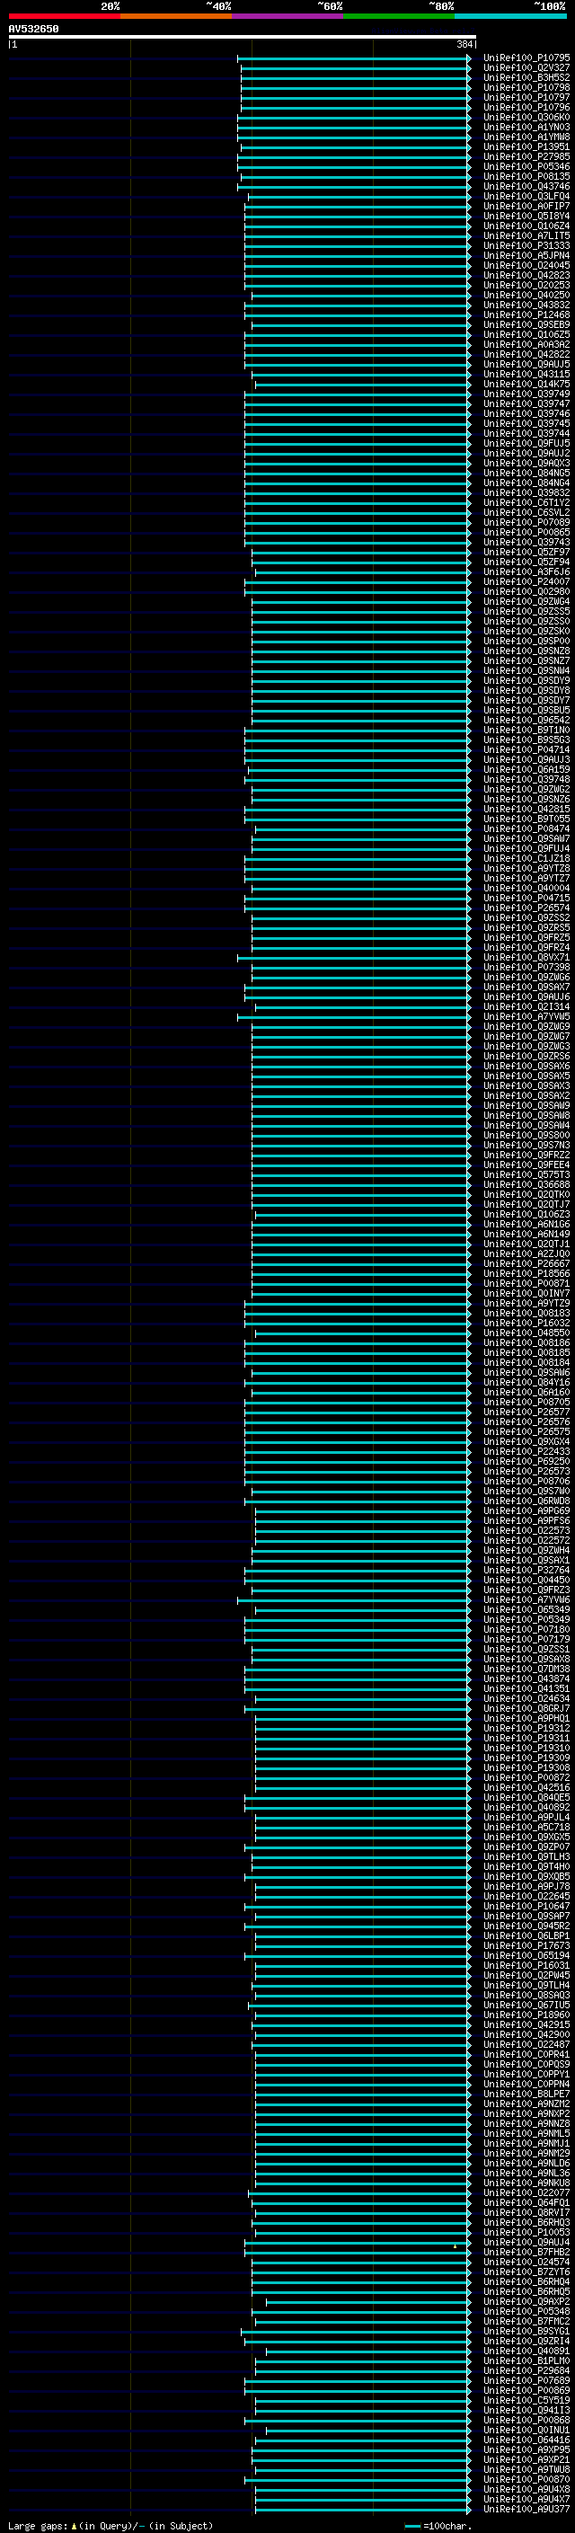Click the UniRef100_P69250 label
The width and height of the screenshot is (575, 2533).
pyautogui.click(x=526, y=1461)
